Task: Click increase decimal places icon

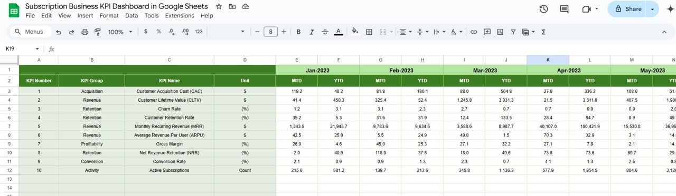Action: click(185, 32)
